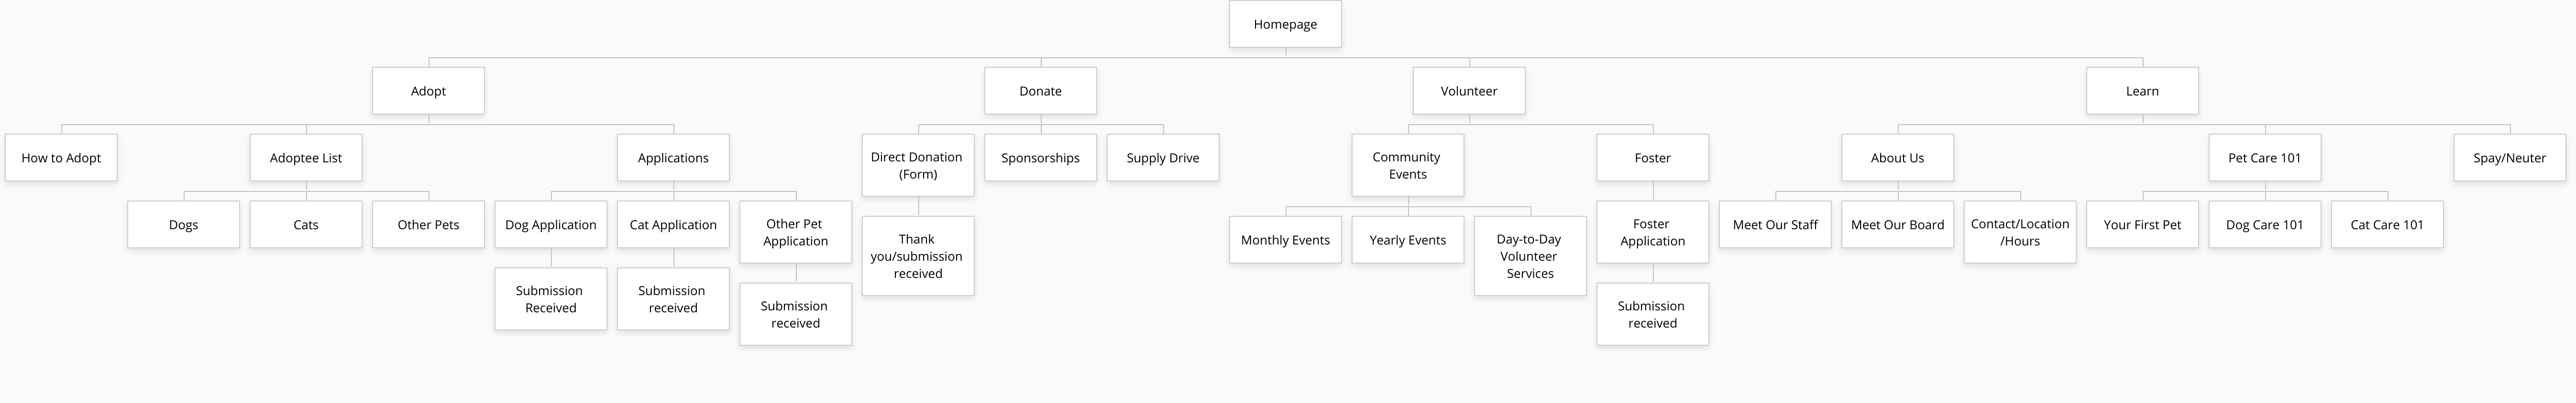Screen dimensions: 2576x403
Task: Click the Spay/Neuter box
Action: (2509, 158)
